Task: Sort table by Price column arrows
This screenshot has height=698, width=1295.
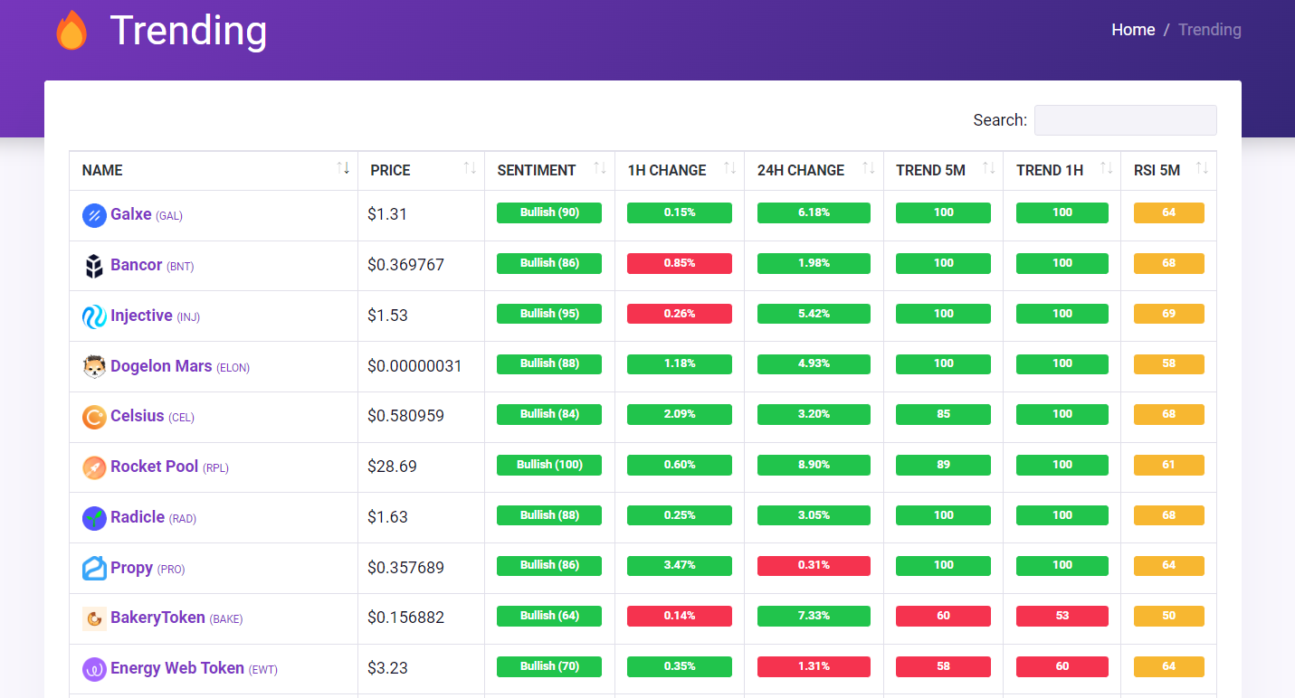Action: tap(470, 169)
